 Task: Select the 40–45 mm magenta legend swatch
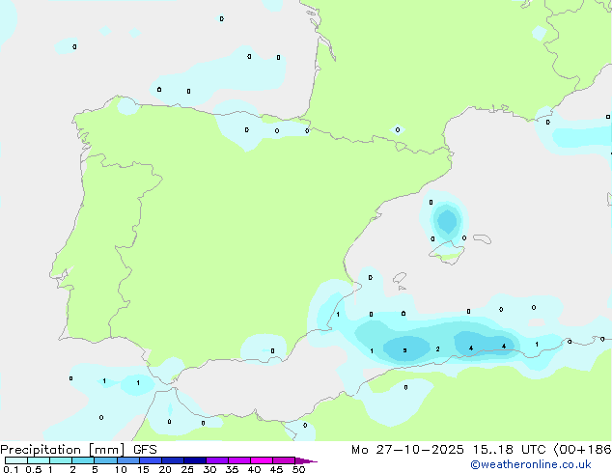pyautogui.click(x=262, y=460)
